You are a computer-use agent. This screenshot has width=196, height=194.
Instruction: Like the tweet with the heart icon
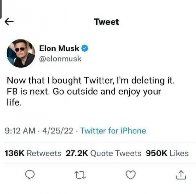(x=130, y=175)
